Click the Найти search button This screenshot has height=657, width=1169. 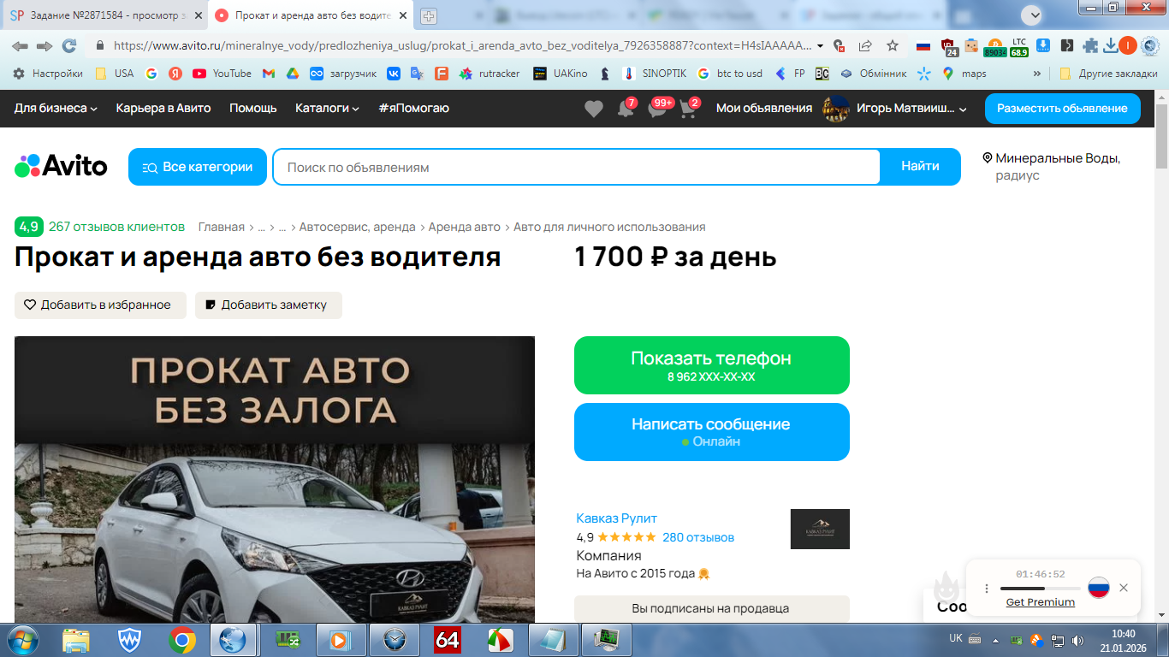[x=920, y=167]
